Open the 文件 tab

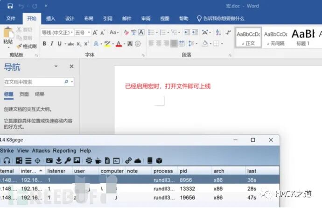pos(11,19)
